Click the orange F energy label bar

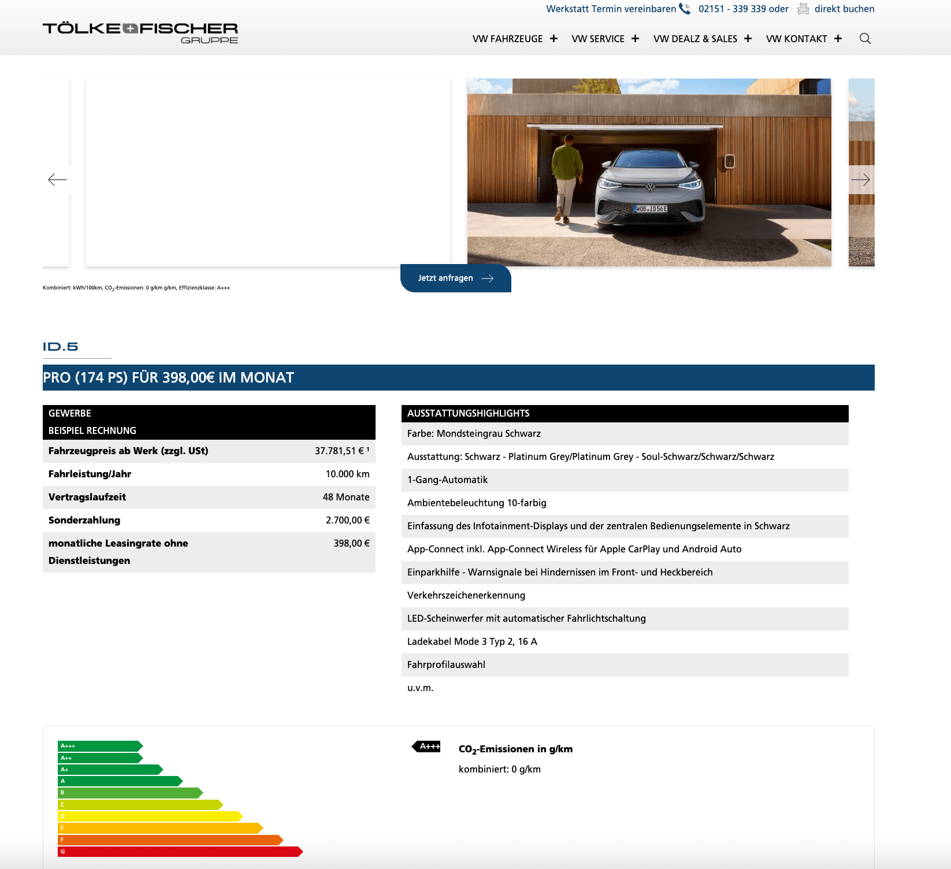tap(170, 840)
